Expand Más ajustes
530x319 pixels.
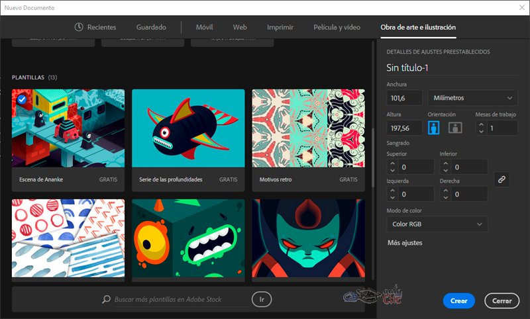click(x=405, y=243)
